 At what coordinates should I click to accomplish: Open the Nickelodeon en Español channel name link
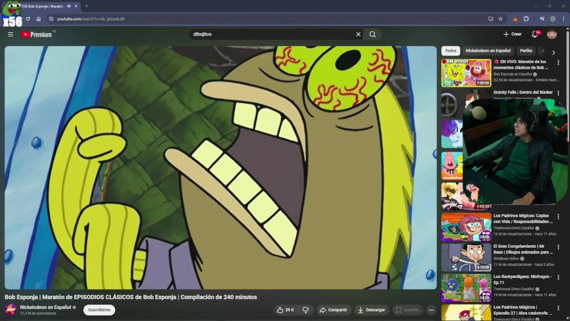[x=45, y=307]
